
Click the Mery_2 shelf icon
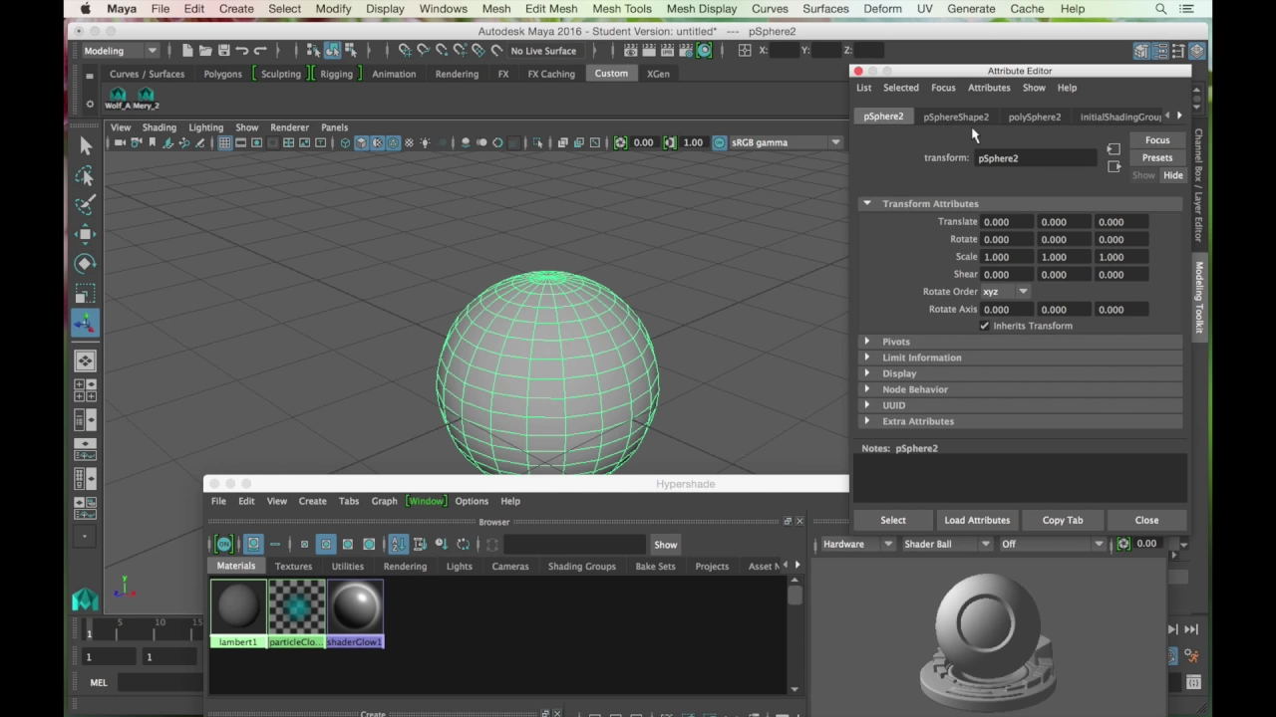click(146, 99)
